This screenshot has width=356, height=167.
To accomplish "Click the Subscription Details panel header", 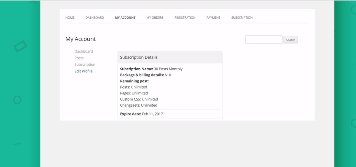I will click(170, 57).
